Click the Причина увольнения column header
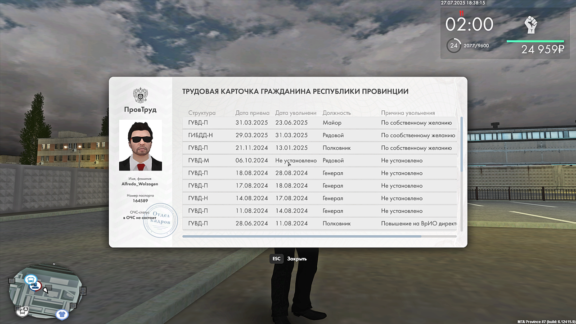This screenshot has height=324, width=576. pyautogui.click(x=408, y=113)
